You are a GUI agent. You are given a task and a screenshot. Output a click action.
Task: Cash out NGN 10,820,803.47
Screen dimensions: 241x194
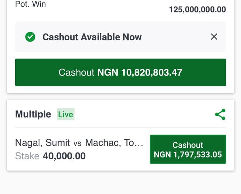click(x=120, y=73)
